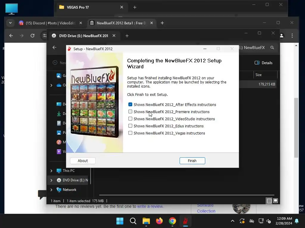Open search in DVD Drive Explorer
The width and height of the screenshot is (305, 228).
tap(272, 47)
